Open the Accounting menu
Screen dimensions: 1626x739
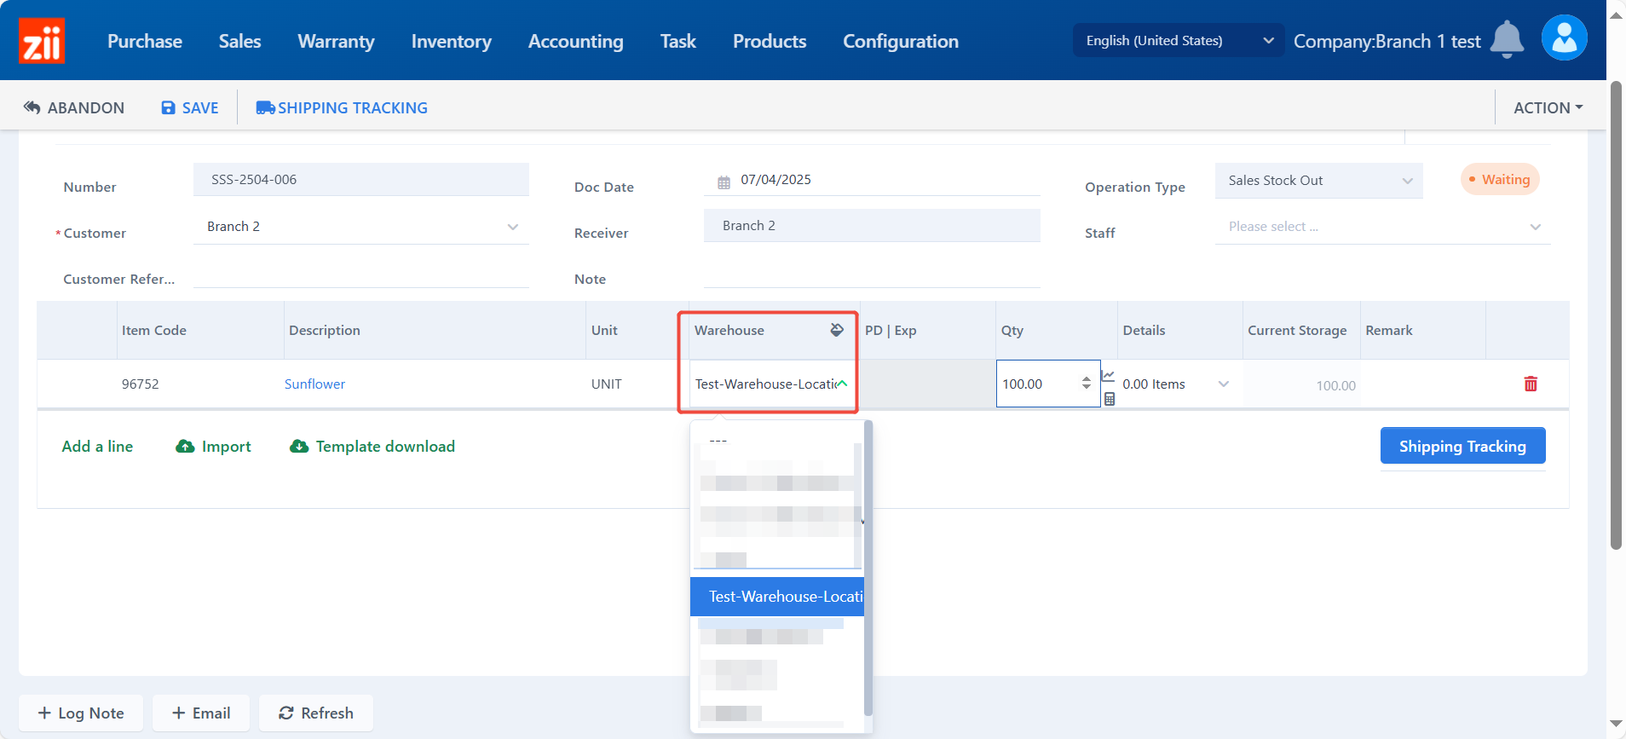coord(575,41)
